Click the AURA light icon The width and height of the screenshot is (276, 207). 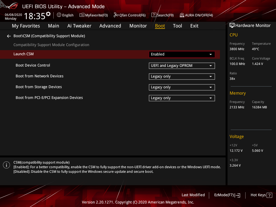[182, 15]
